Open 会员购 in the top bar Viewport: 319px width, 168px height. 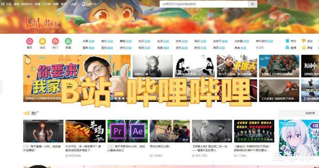click(46, 4)
